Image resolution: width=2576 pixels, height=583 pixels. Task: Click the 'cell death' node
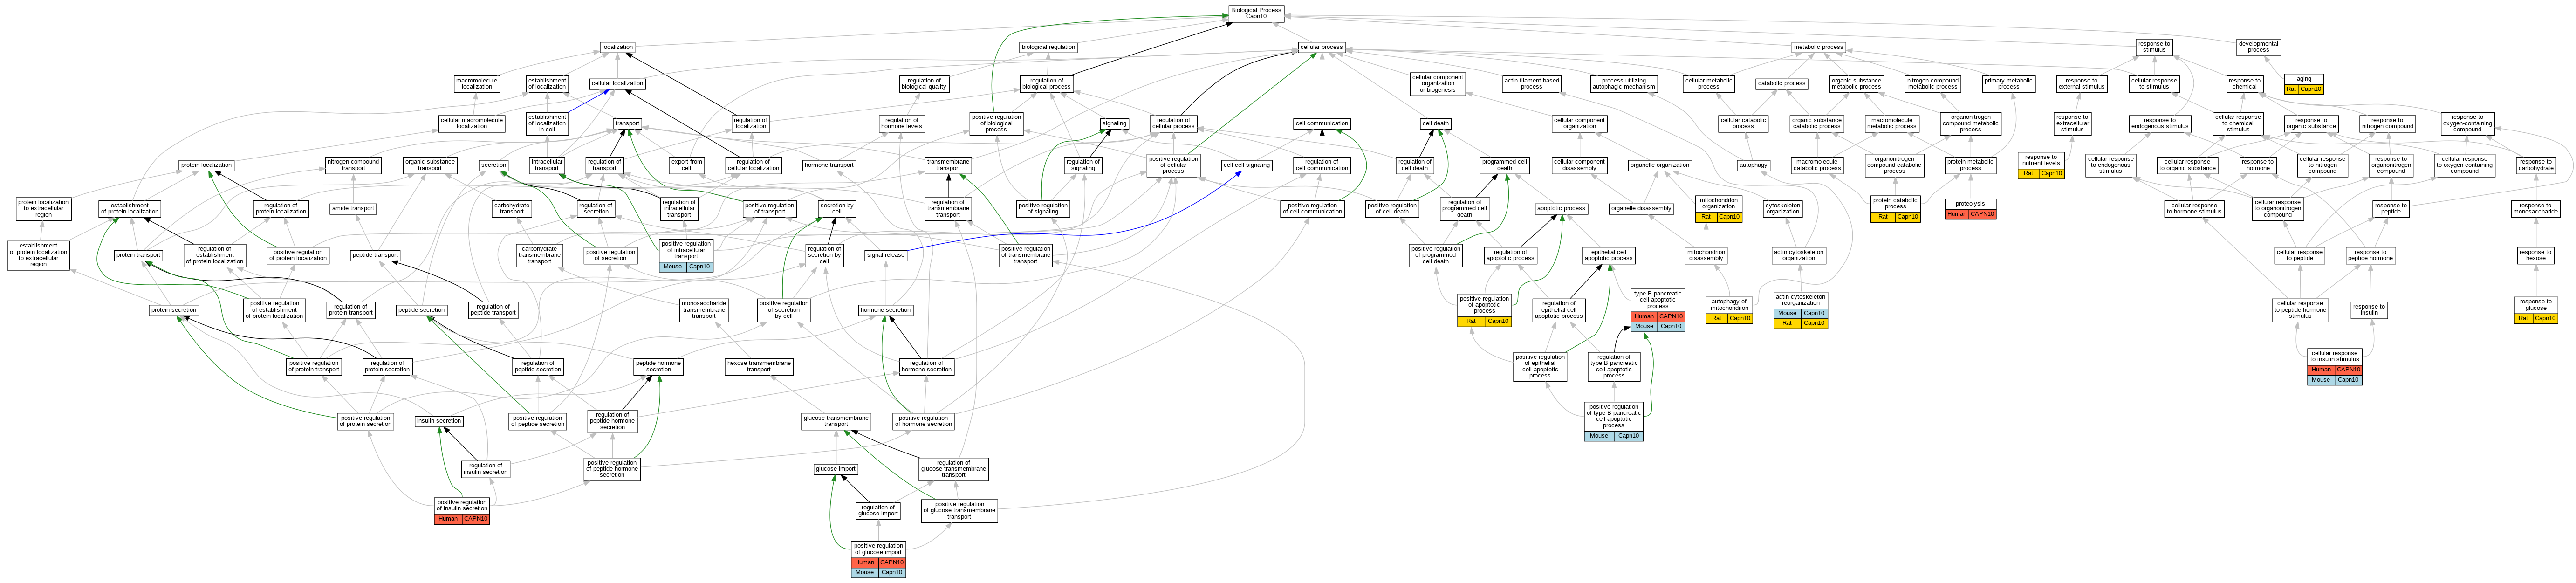tap(1435, 124)
